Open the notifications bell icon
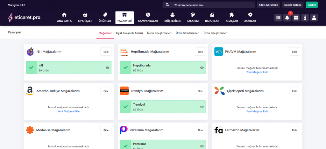This screenshot has width=326, height=149. click(x=287, y=18)
